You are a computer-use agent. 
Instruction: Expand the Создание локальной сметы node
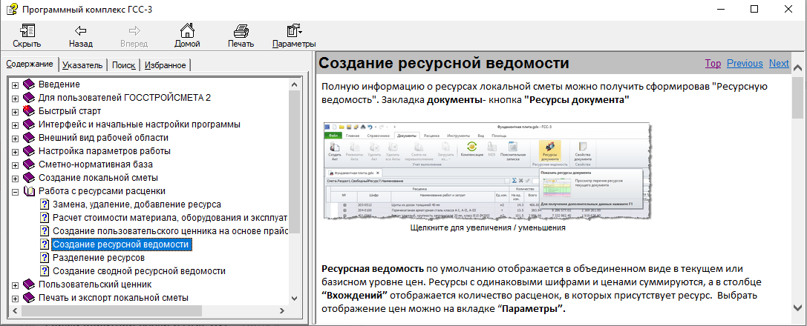click(x=16, y=178)
